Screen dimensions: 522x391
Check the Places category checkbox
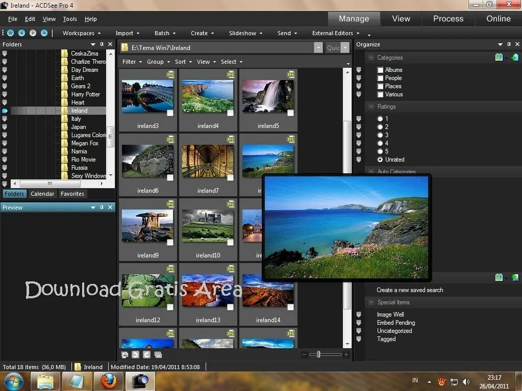(x=380, y=86)
